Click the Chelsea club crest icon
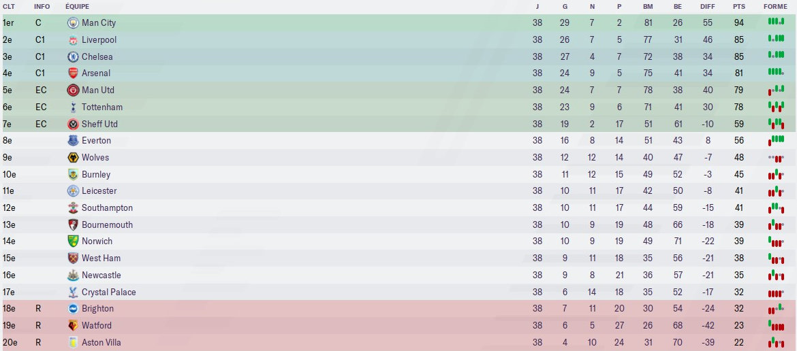Image resolution: width=797 pixels, height=351 pixels. [73, 56]
